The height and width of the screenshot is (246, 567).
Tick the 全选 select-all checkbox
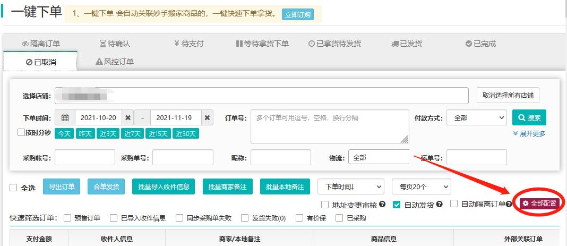click(x=13, y=188)
